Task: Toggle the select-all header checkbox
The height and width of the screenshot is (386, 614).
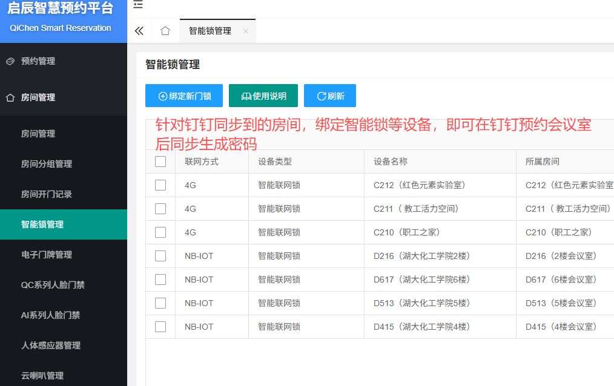Action: (x=160, y=162)
